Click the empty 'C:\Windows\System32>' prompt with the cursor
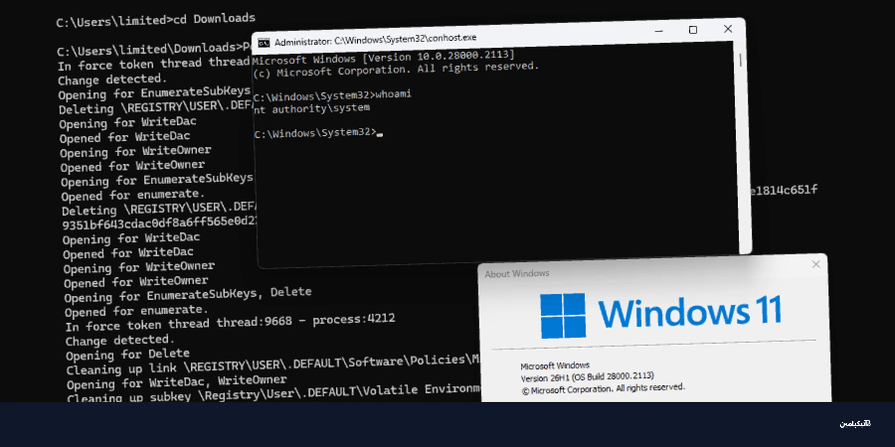Viewport: 895px width, 447px height. click(x=318, y=133)
